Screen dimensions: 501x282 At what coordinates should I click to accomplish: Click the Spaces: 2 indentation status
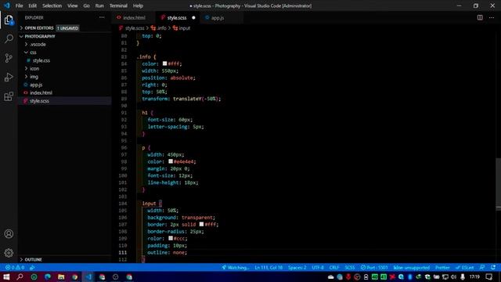pos(297,268)
